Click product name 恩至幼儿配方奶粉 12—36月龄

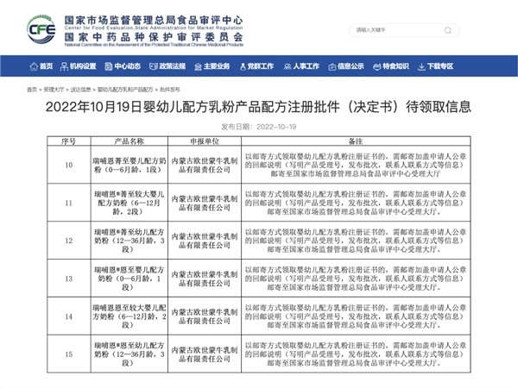click(129, 354)
